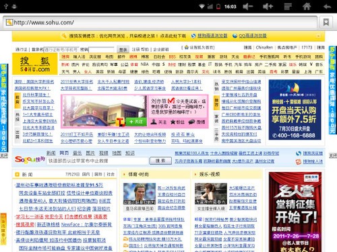Tap the back arrow in the status bar

tap(327, 7)
